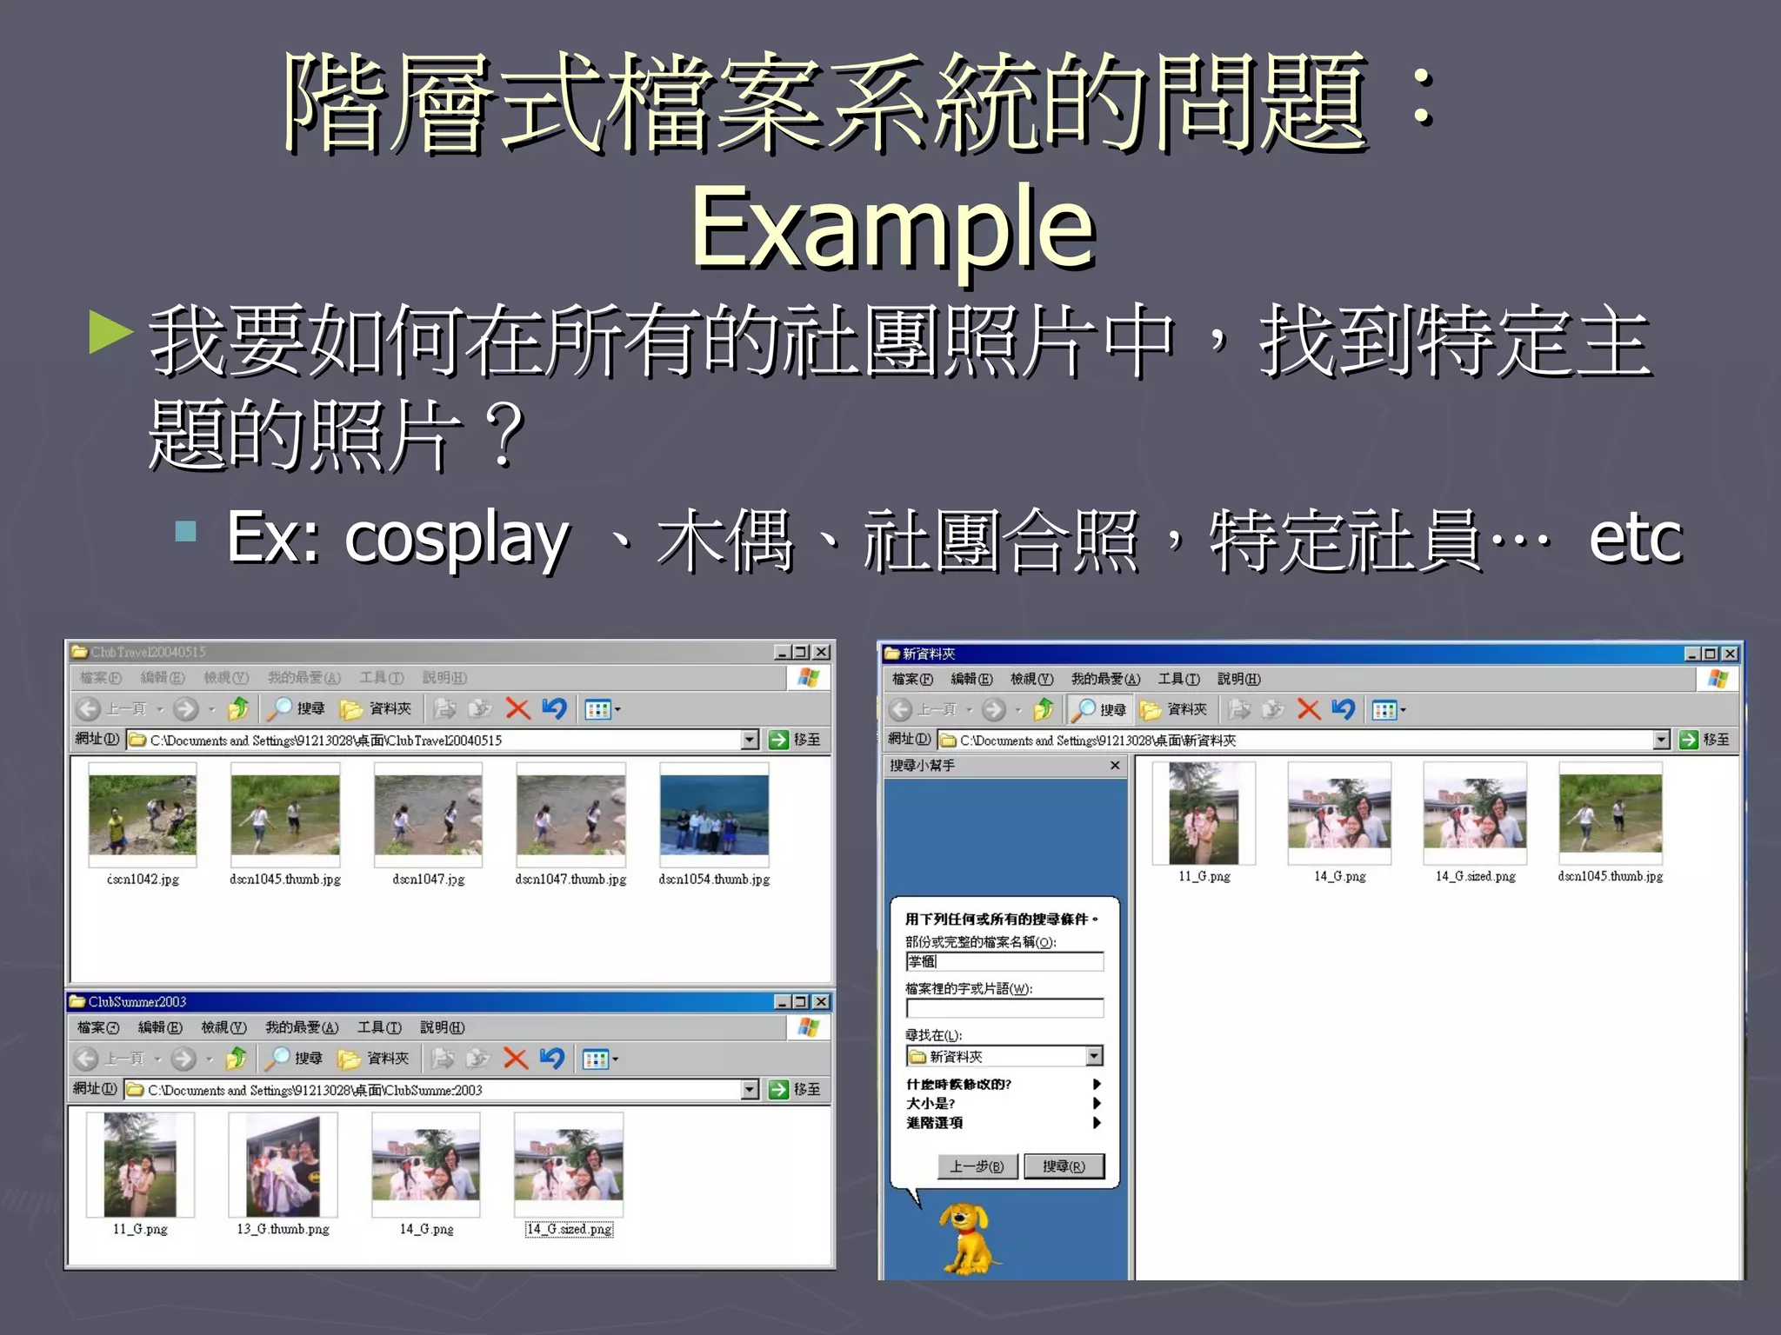Click Undo arrow in ClubSummer2003 window
This screenshot has height=1335, width=1781.
552,1059
